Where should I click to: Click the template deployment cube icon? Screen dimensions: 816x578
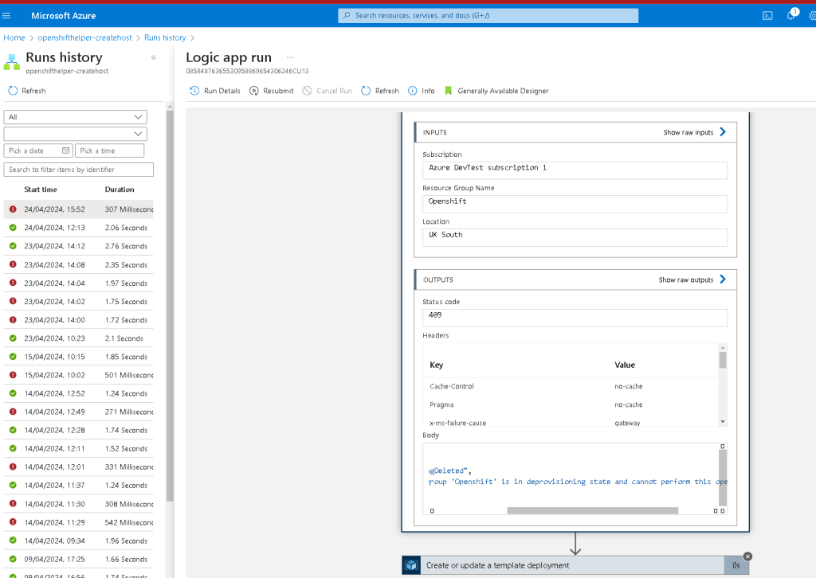tap(411, 565)
